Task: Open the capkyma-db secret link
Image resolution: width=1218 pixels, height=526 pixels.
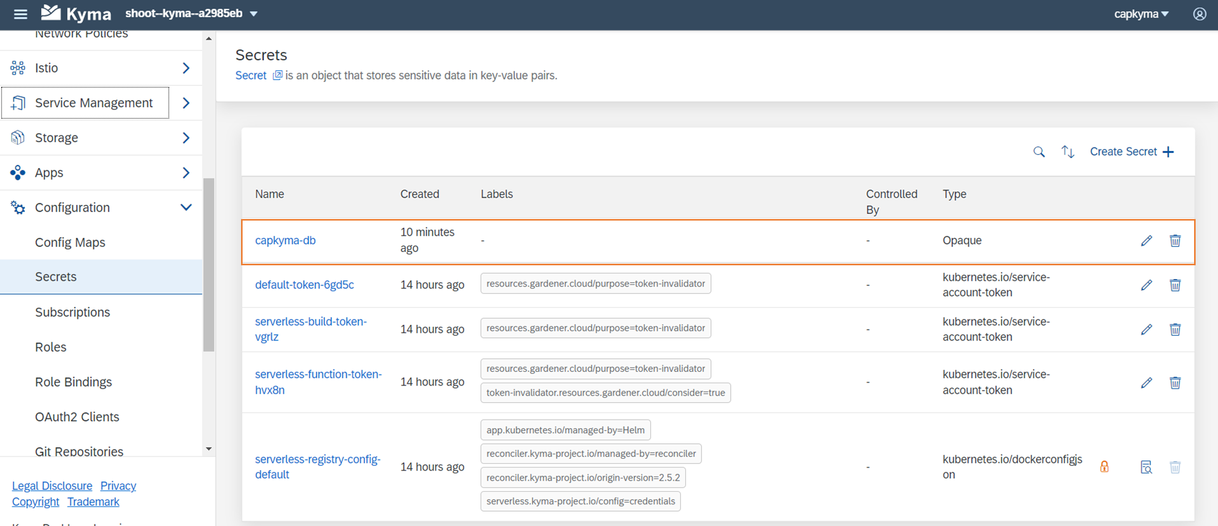Action: point(285,240)
